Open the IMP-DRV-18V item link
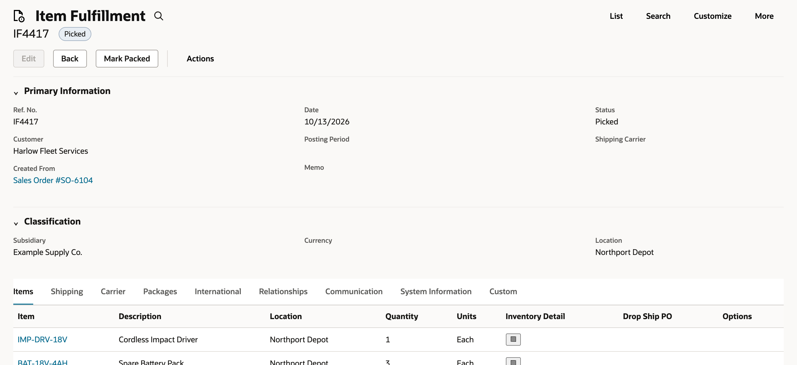797x365 pixels. 42,339
